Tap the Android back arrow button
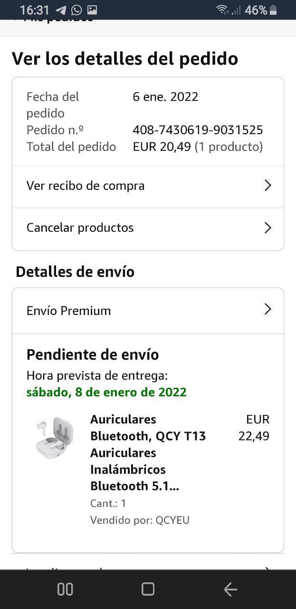296x609 pixels. [x=230, y=589]
